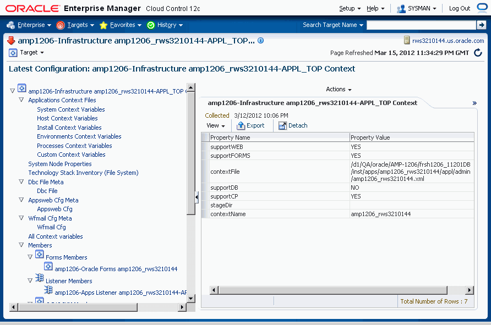
Task: Click the Listener Members icon
Action: click(40, 278)
